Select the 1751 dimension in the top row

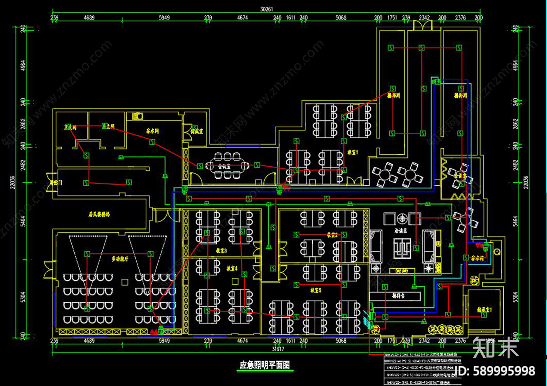click(x=392, y=18)
